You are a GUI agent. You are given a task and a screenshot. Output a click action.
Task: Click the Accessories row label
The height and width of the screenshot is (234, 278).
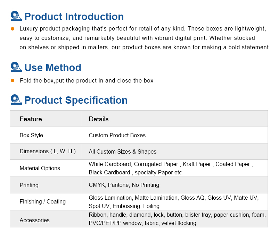click(x=34, y=220)
